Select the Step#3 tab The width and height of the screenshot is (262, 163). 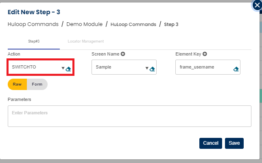coord(34,41)
